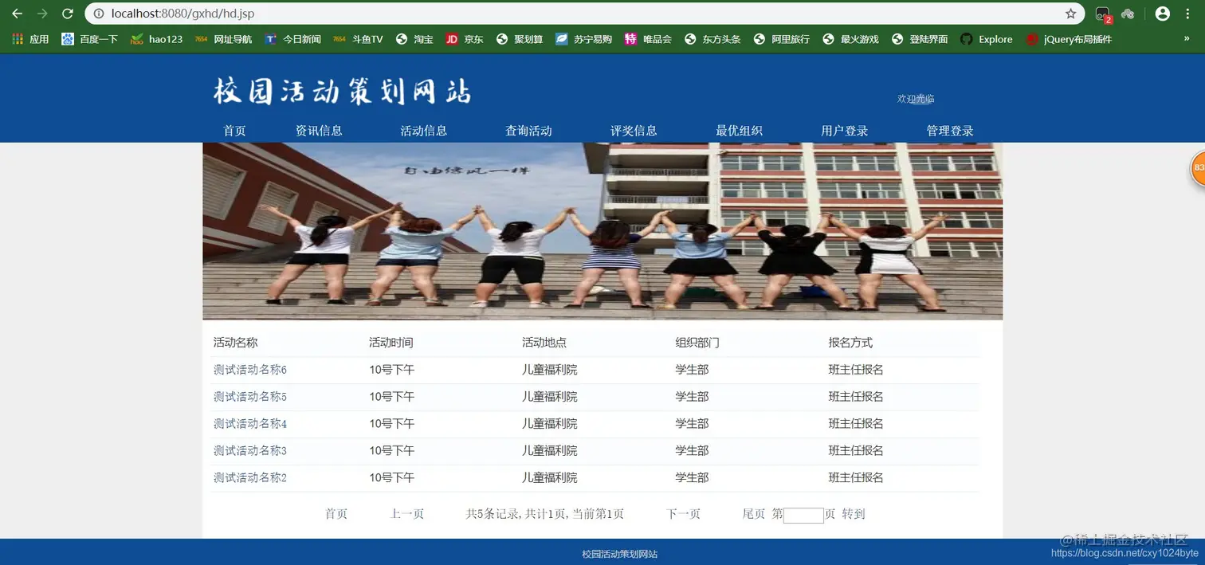Open activity 测试活动名称3
Screen dimensions: 1205x565
click(250, 450)
